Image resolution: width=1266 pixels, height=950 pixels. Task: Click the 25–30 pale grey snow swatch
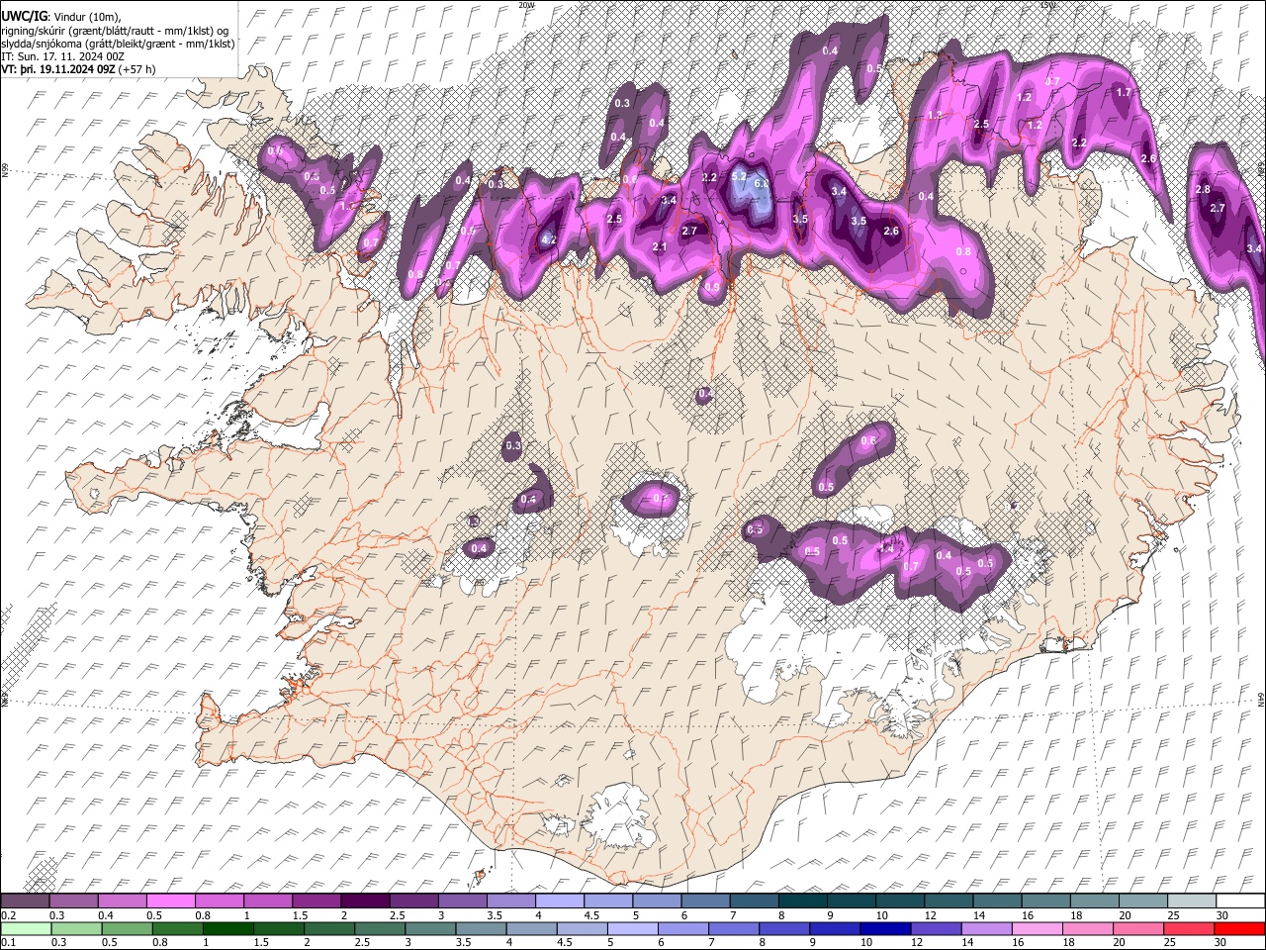[1190, 902]
